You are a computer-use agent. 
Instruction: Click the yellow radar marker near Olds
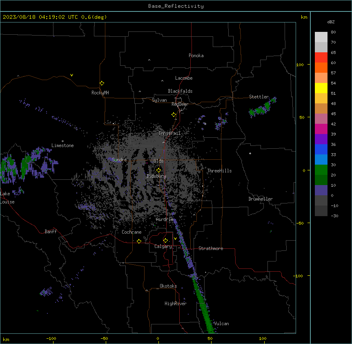click(158, 170)
